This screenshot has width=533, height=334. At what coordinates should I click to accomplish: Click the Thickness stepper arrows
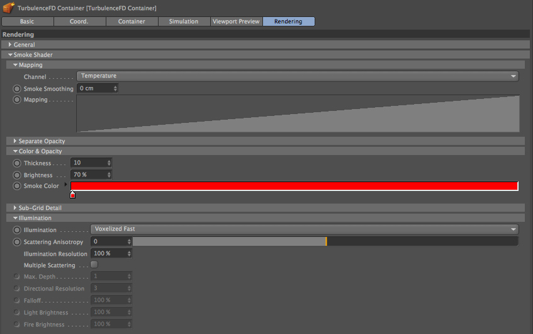109,163
